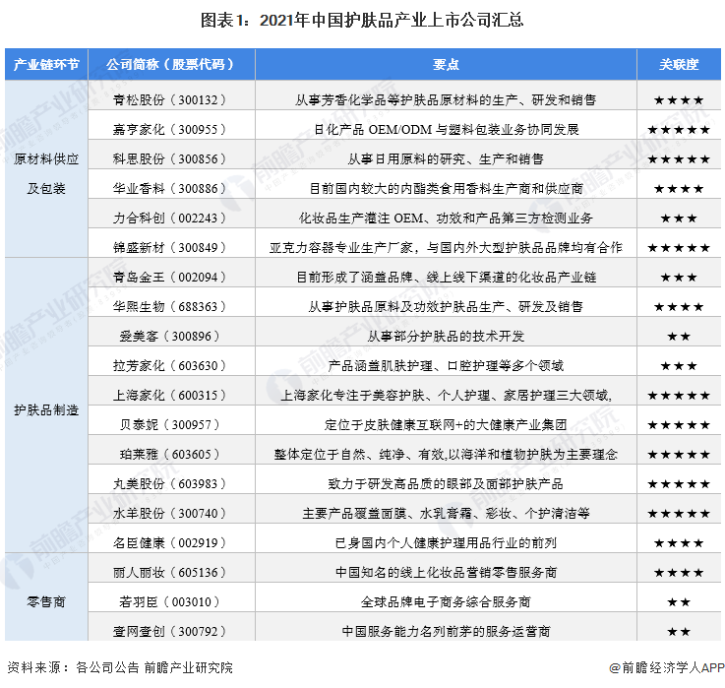Click source note 资料来源：各公司公告 前瞻产业研究院
The width and height of the screenshot is (725, 688).
pyautogui.click(x=120, y=667)
